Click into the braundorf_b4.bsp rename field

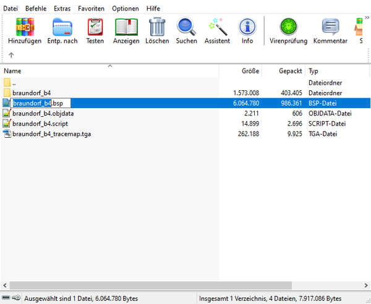(x=40, y=103)
